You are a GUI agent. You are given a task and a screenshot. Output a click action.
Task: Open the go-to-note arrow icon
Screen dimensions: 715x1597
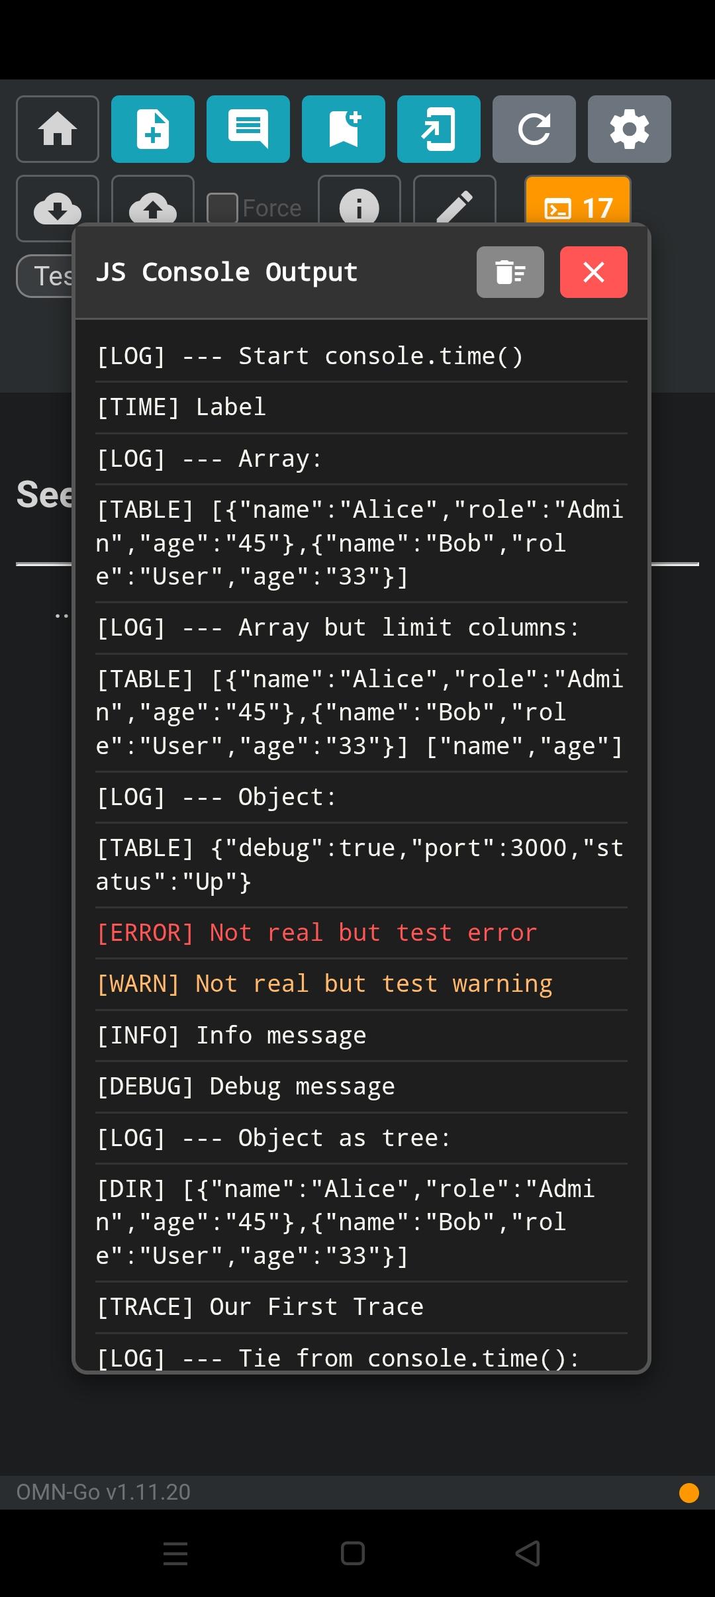click(x=439, y=129)
